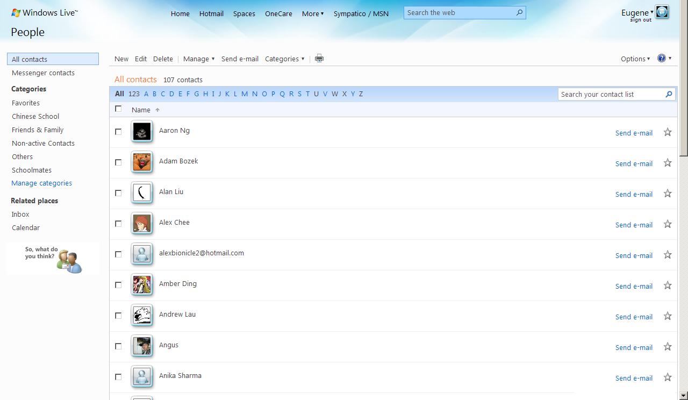Click the Windows Live logo

click(44, 12)
